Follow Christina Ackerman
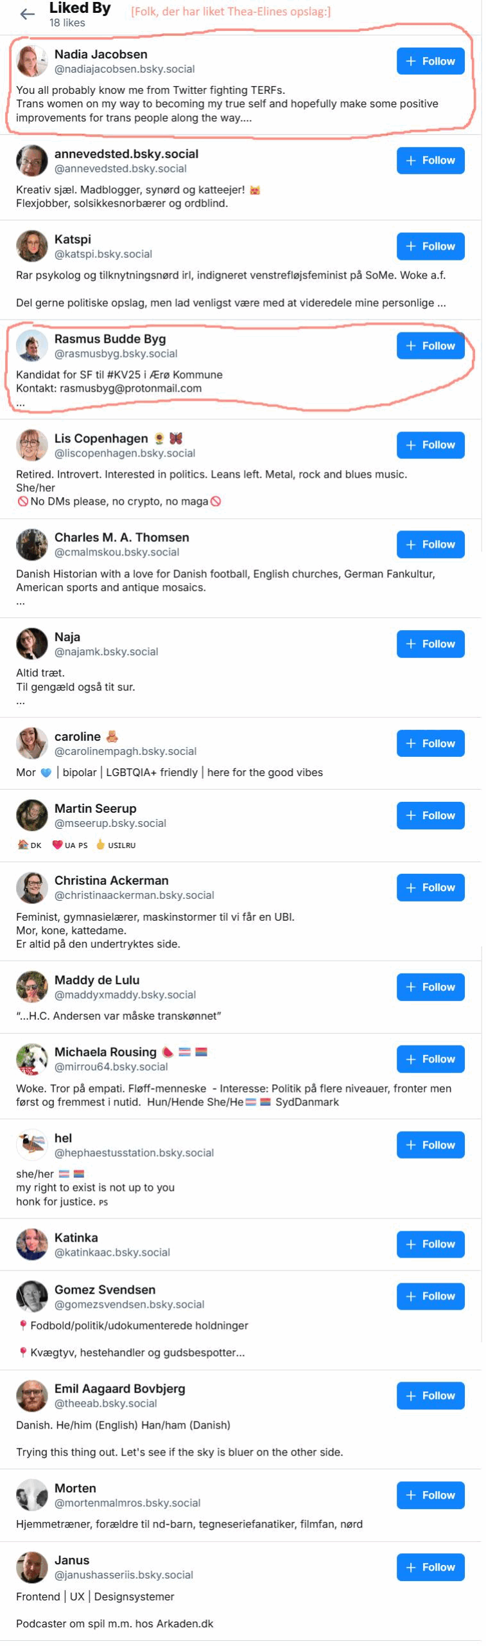Screen dimensions: 486x1646 pyautogui.click(x=430, y=887)
